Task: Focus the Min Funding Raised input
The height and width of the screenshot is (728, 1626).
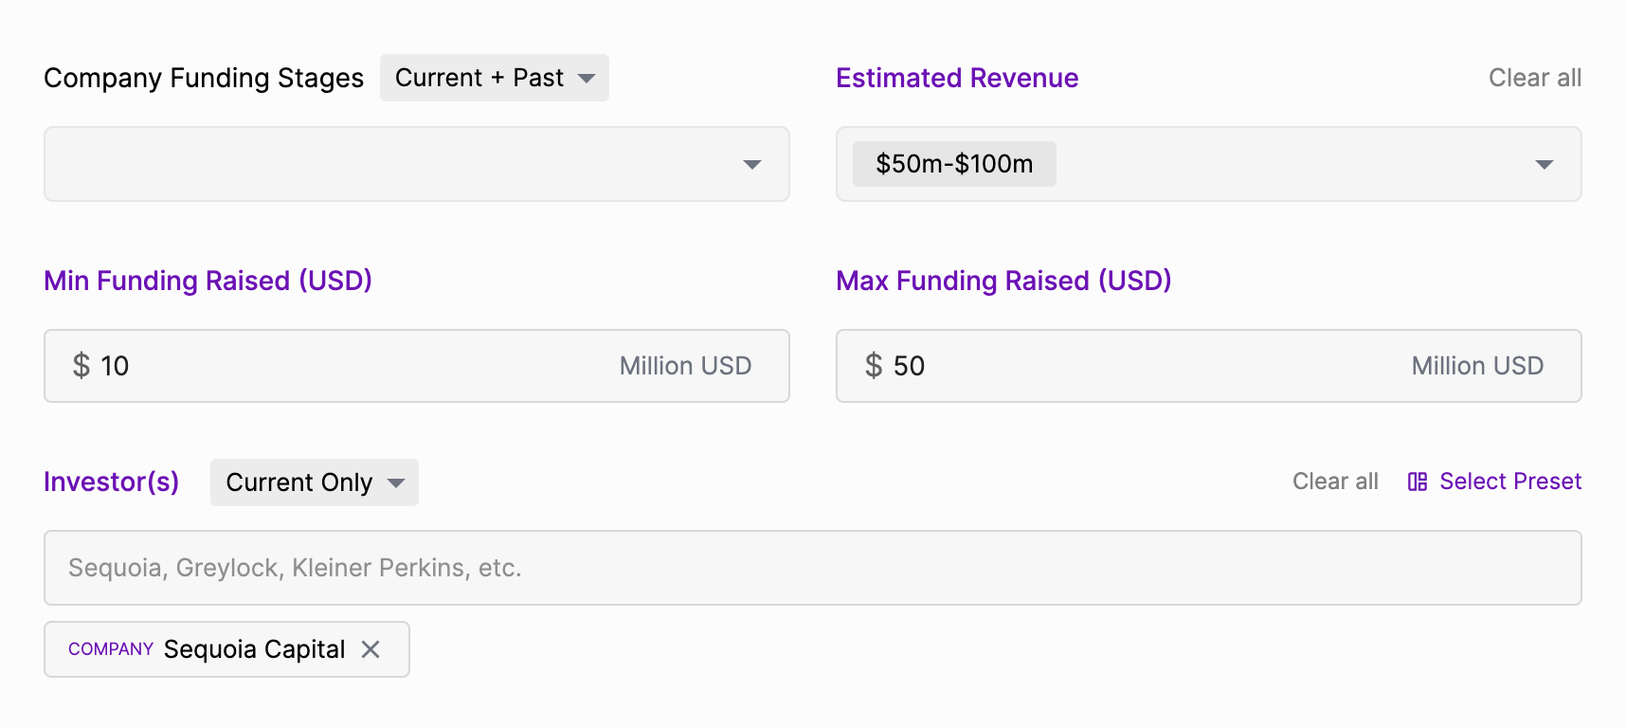Action: (417, 366)
